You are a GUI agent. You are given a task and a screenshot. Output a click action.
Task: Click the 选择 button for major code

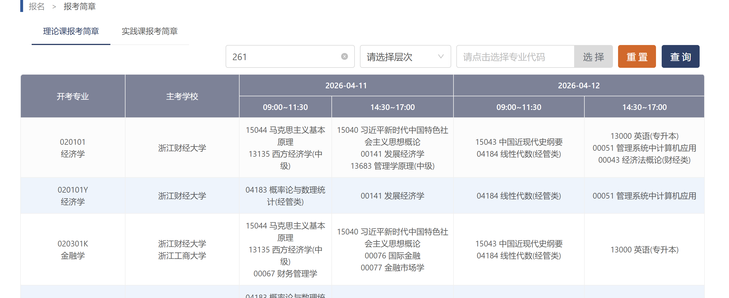point(593,57)
